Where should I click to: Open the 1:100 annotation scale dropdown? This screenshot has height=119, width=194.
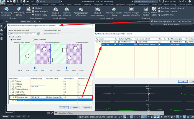point(167,117)
